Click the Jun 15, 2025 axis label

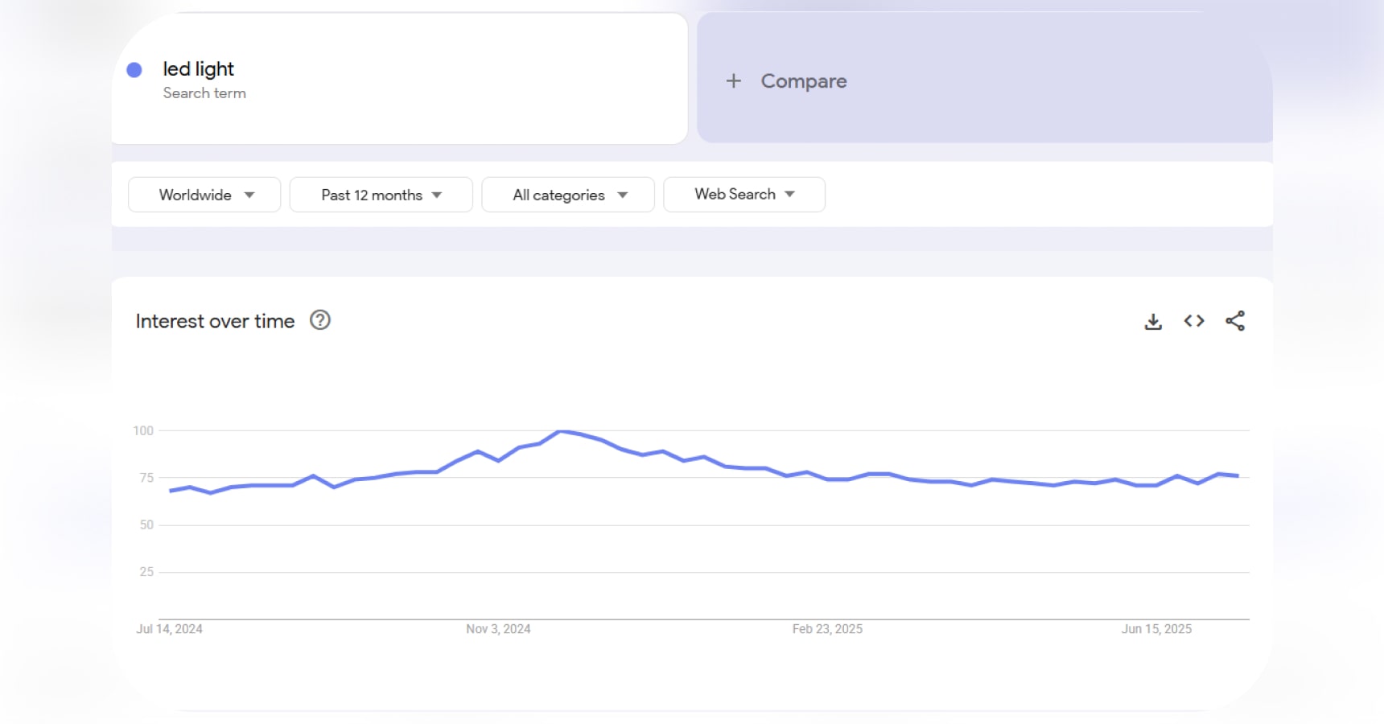pos(1157,629)
